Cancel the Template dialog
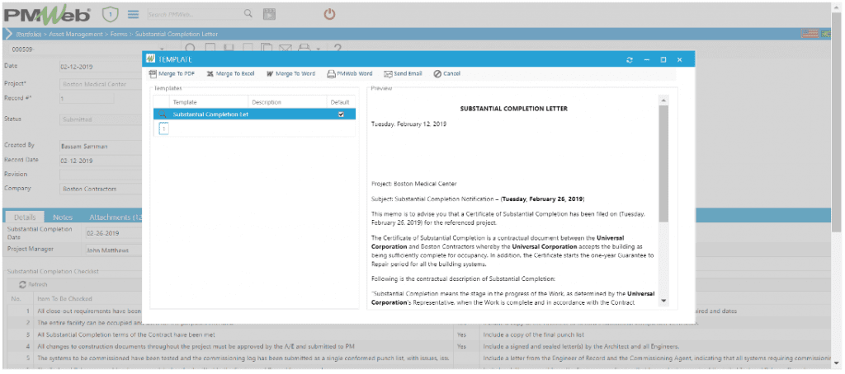 tap(447, 73)
